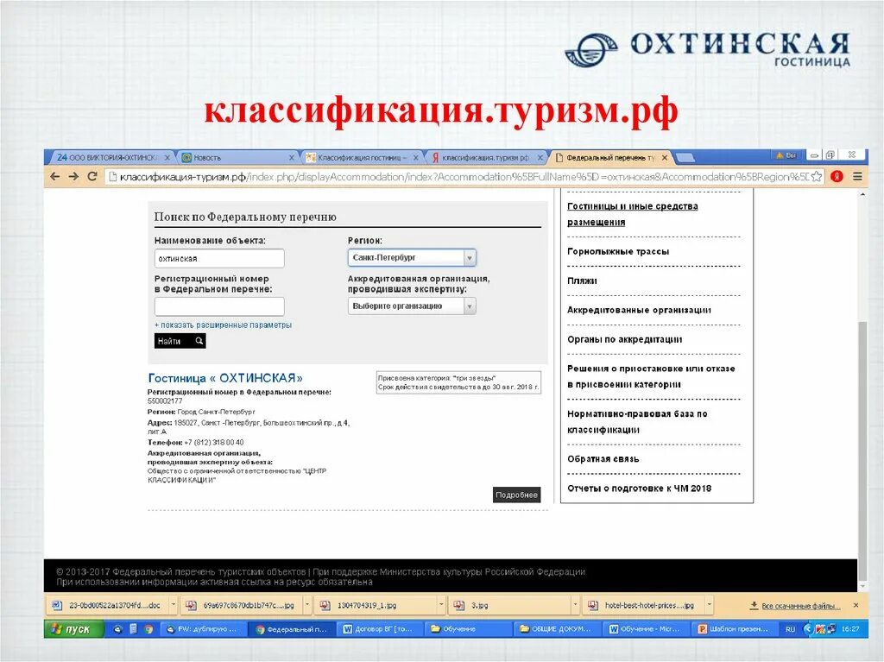Click the browser forward arrow

[74, 176]
